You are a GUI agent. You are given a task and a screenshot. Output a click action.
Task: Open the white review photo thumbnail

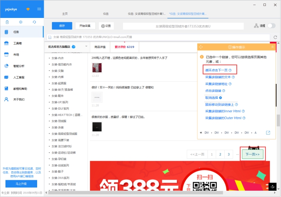coord(97,97)
